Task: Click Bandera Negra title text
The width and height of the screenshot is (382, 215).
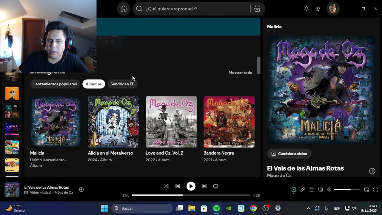Action: [219, 153]
